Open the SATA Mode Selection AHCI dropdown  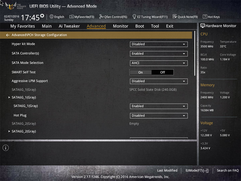point(159,63)
